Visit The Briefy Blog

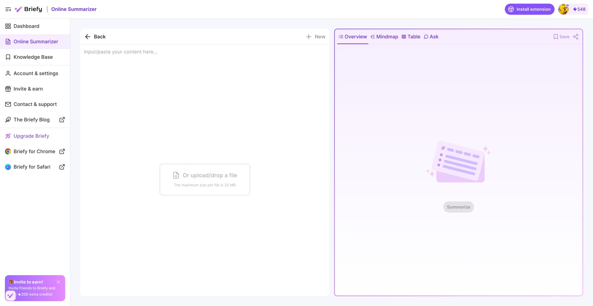click(35, 119)
